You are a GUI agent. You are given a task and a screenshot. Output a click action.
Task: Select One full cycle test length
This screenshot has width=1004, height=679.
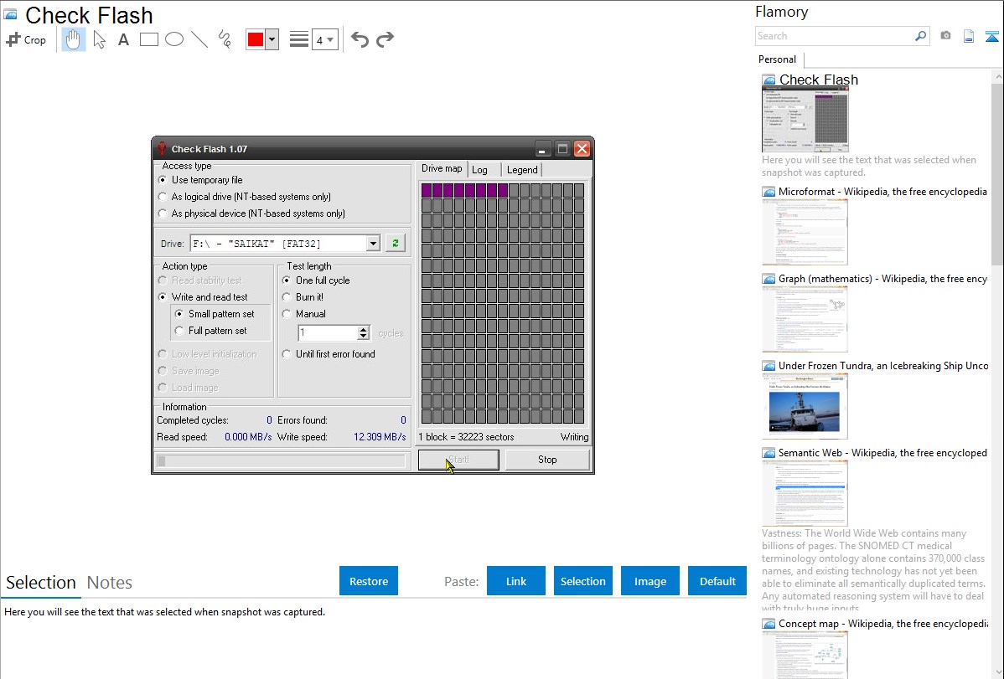287,280
